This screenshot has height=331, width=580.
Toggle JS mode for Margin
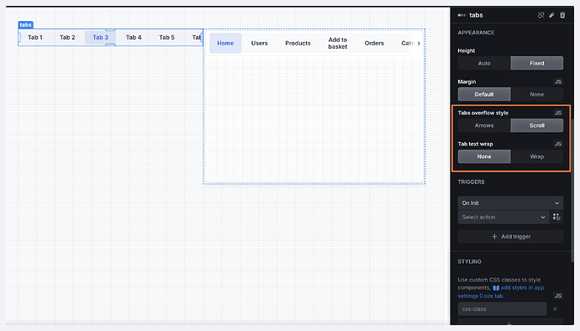[x=558, y=81]
